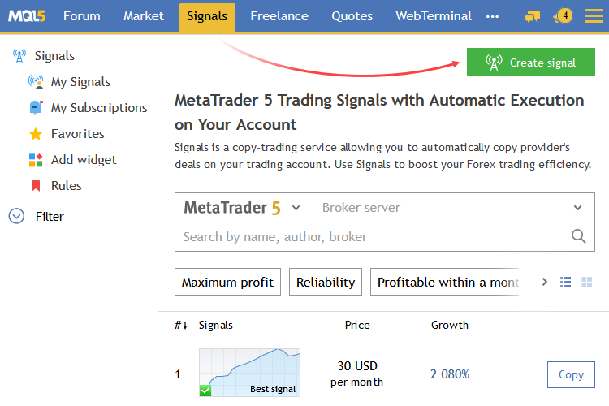
Task: Open the hamburger main menu
Action: 594,16
